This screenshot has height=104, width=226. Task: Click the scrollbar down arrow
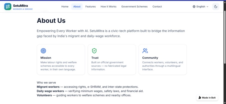(x=225, y=103)
